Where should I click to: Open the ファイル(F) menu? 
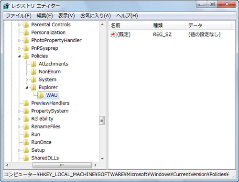coord(19,16)
